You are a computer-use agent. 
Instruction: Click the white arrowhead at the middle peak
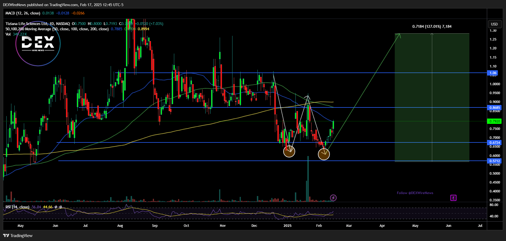pyautogui.click(x=308, y=97)
